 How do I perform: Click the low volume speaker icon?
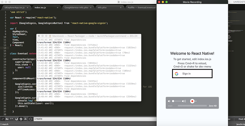pyautogui.click(x=169, y=101)
